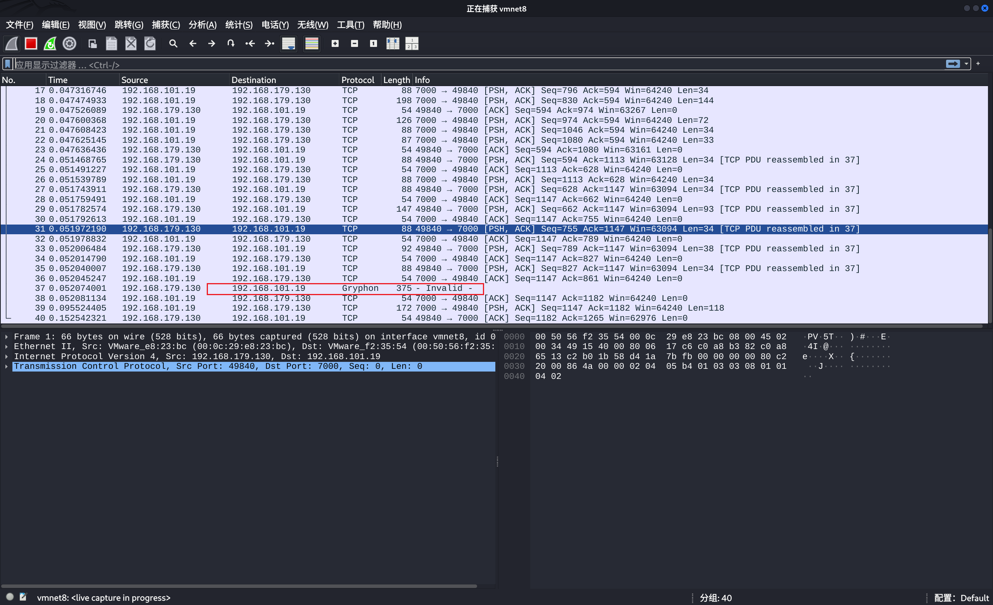993x605 pixels.
Task: Zoom in on packet text
Action: tap(335, 43)
